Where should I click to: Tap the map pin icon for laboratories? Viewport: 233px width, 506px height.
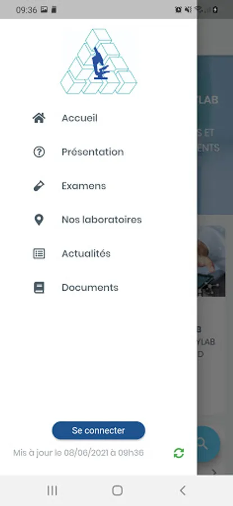click(39, 220)
